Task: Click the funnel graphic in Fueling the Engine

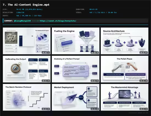Action: pos(87,39)
